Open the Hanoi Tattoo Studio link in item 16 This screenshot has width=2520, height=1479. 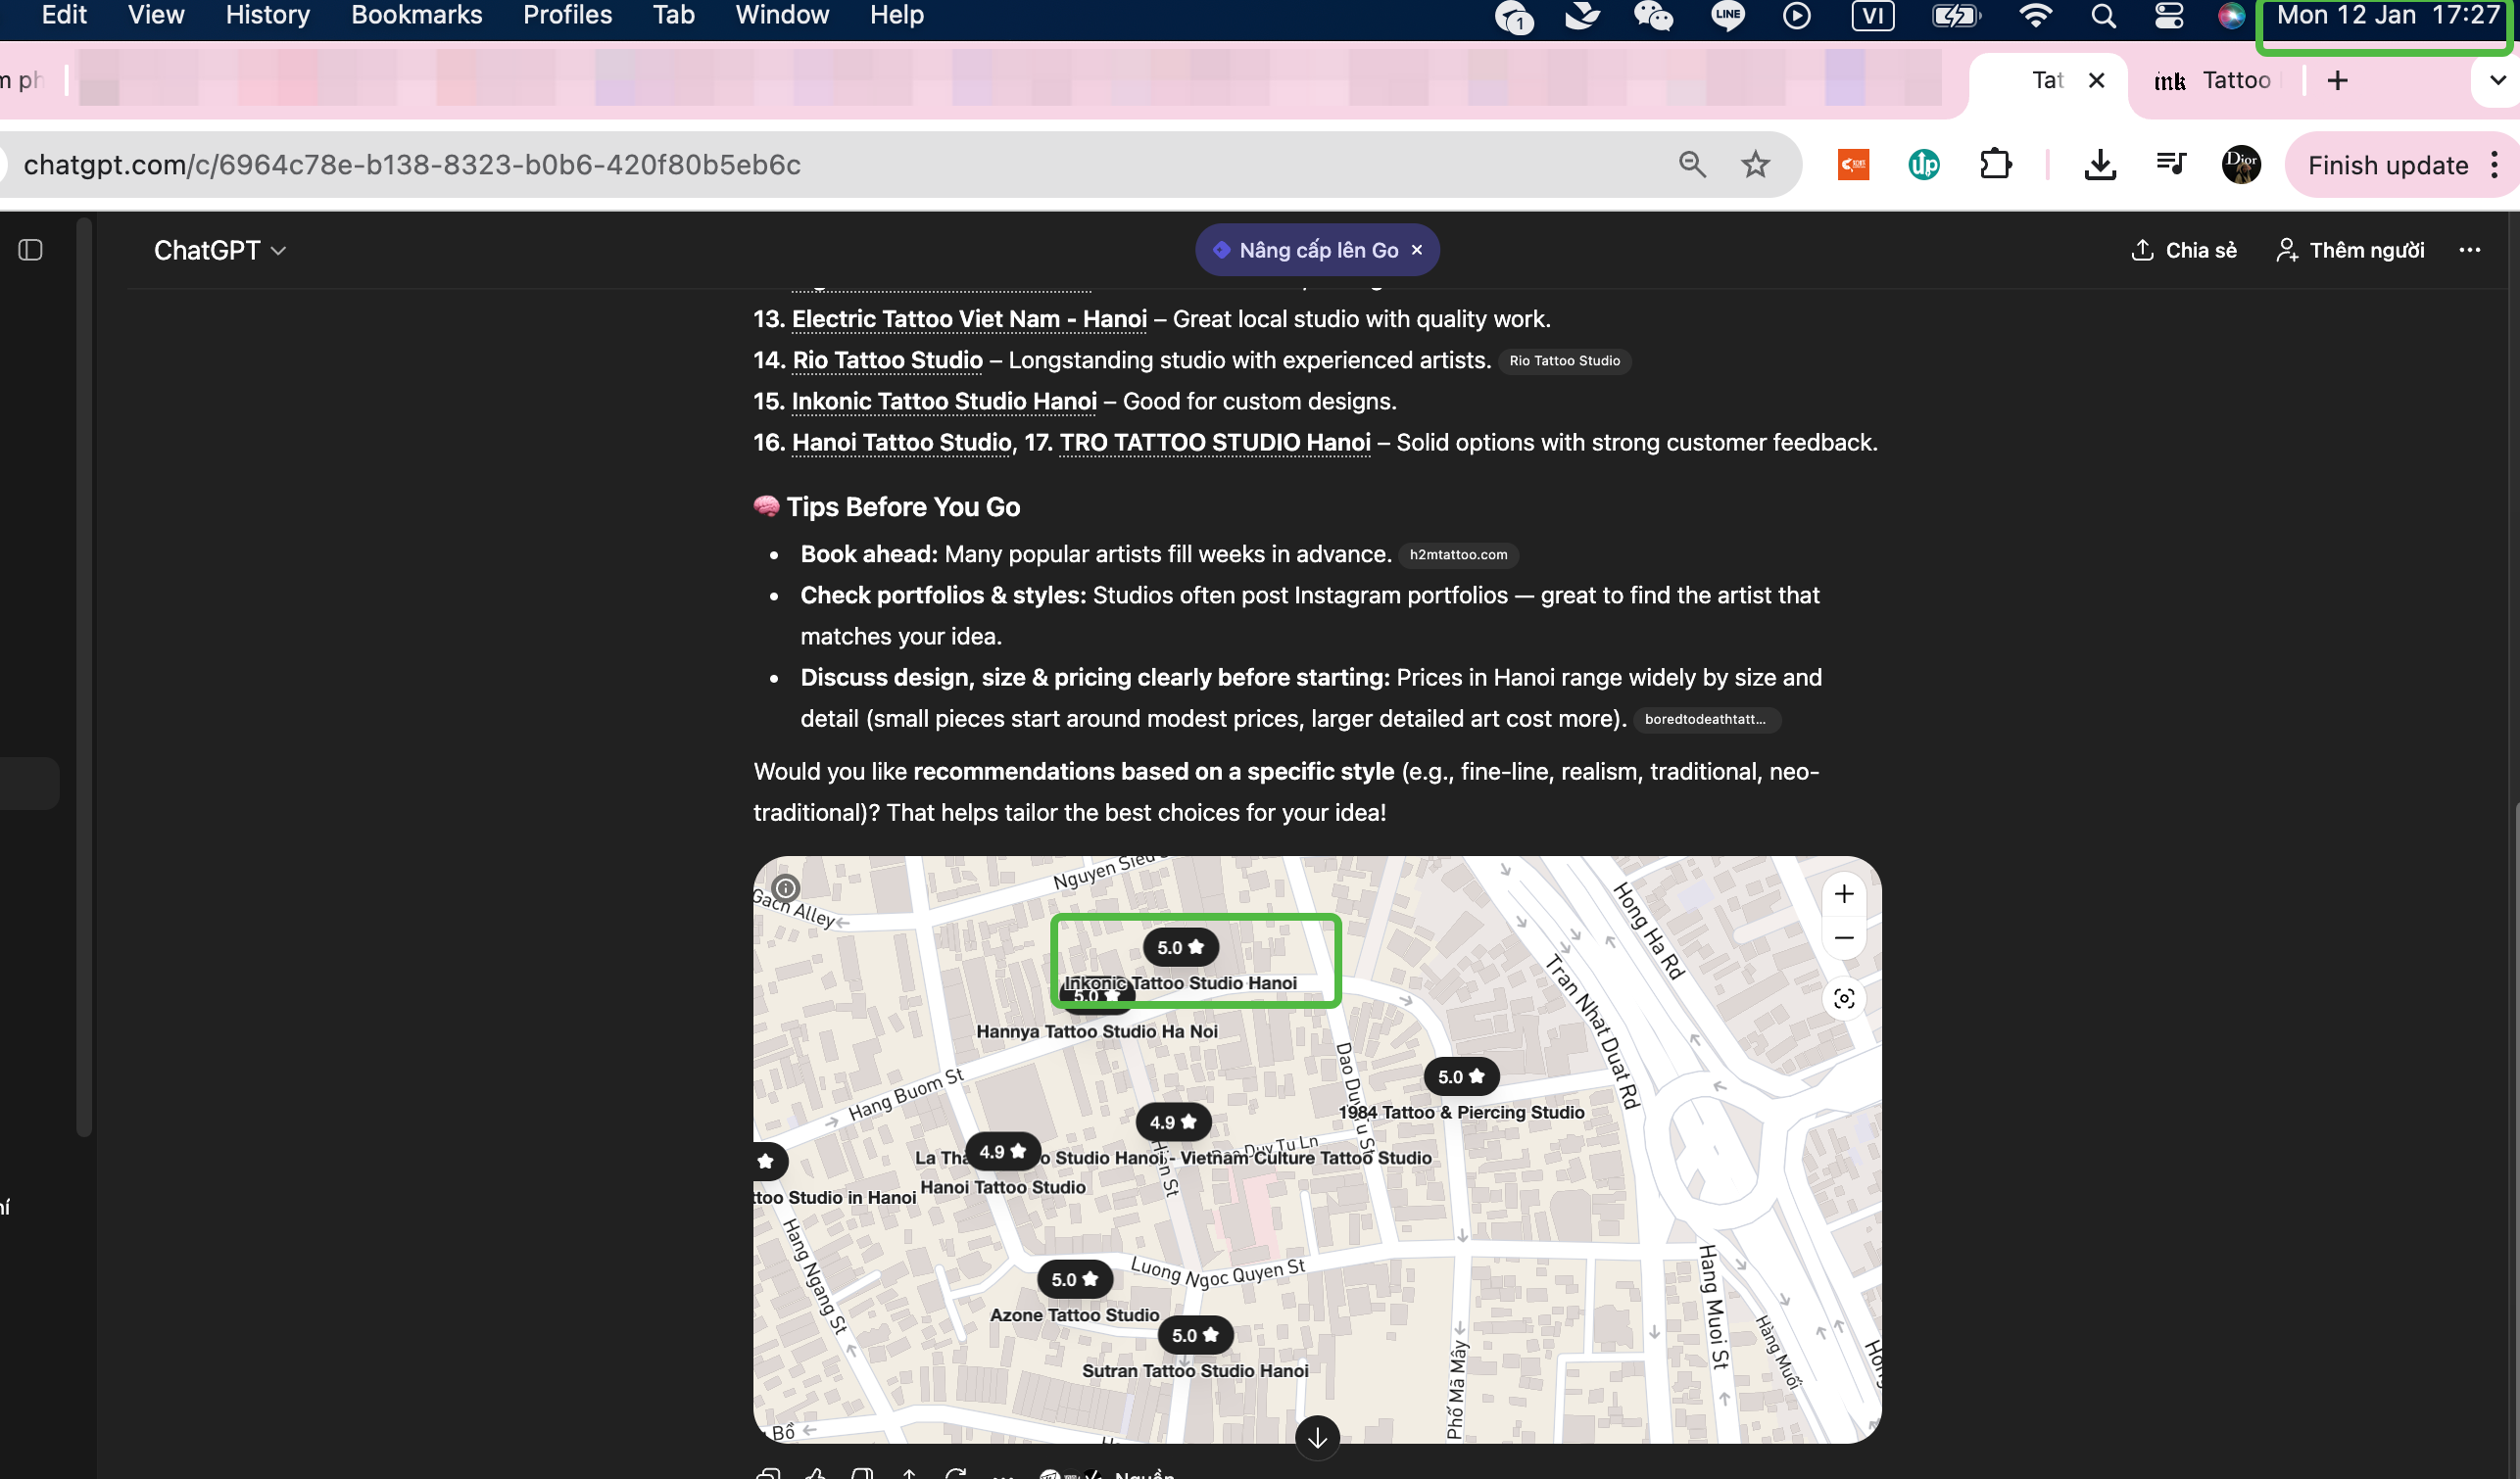(901, 442)
